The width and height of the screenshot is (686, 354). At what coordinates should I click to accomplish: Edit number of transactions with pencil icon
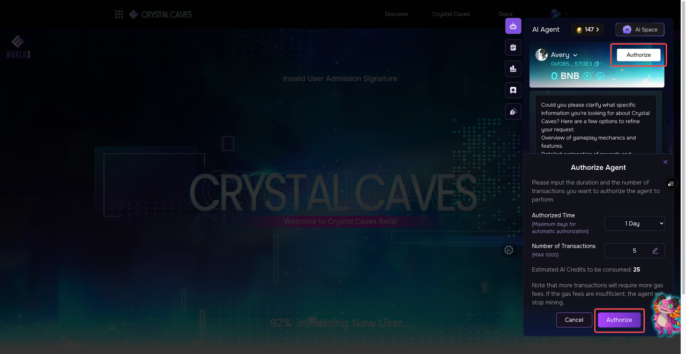point(655,251)
